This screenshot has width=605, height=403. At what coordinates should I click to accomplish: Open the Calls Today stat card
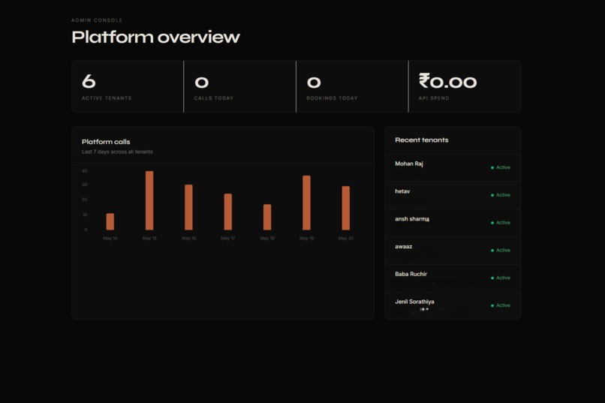point(239,86)
